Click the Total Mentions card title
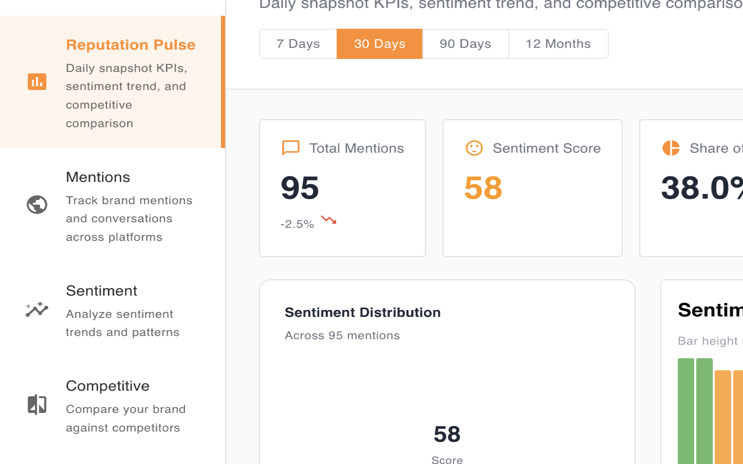This screenshot has width=743, height=464. tap(357, 148)
